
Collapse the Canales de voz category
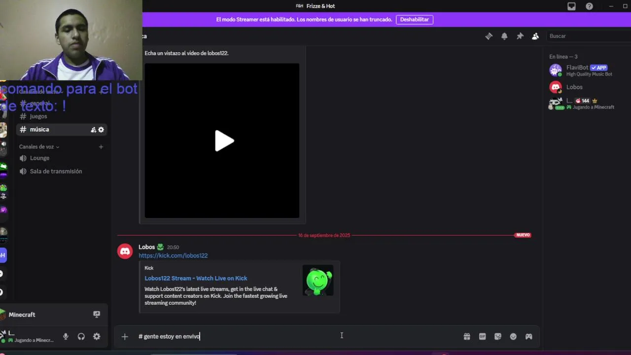point(39,147)
